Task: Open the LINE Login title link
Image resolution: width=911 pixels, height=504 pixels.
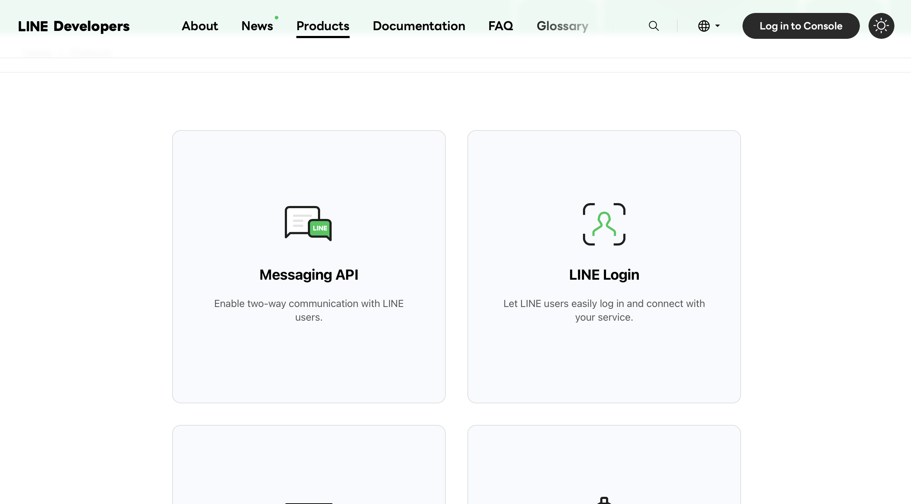Action: click(604, 275)
